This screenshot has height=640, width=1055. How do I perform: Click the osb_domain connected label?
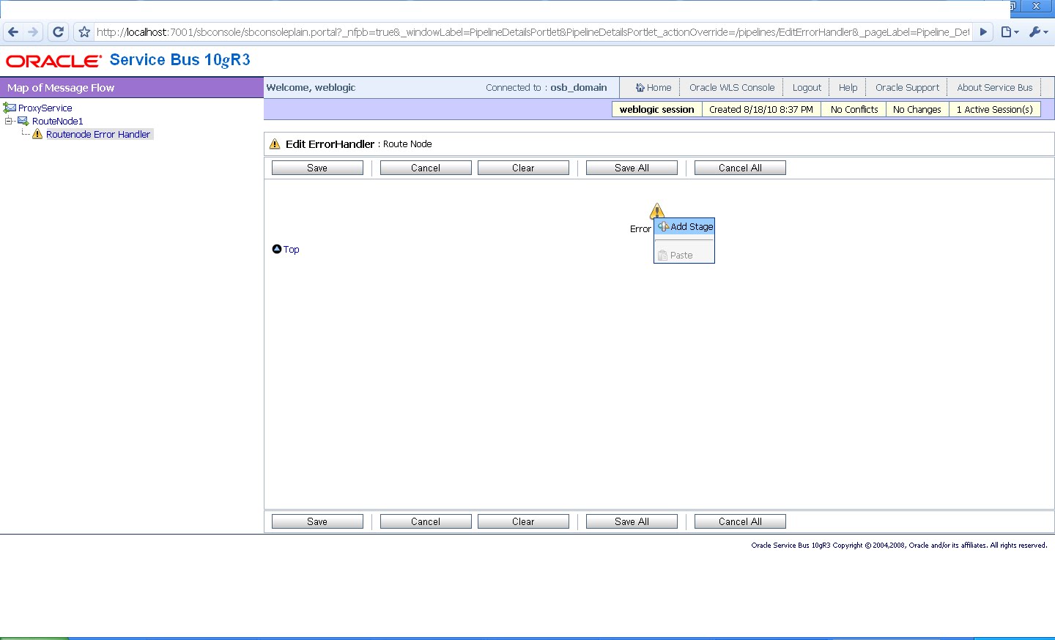[579, 87]
